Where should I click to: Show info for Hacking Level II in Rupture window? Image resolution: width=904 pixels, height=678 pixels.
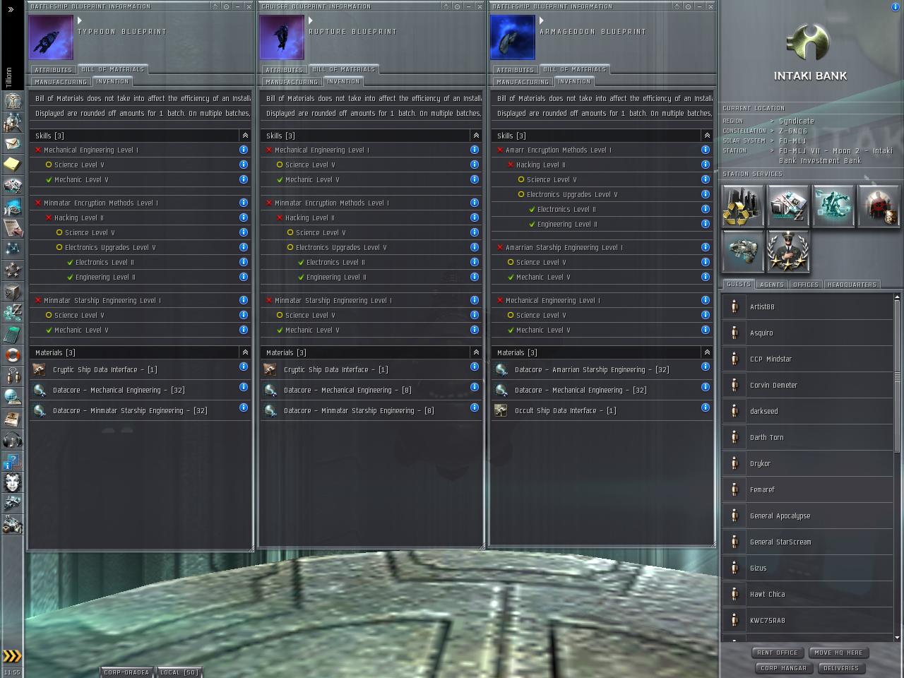475,218
